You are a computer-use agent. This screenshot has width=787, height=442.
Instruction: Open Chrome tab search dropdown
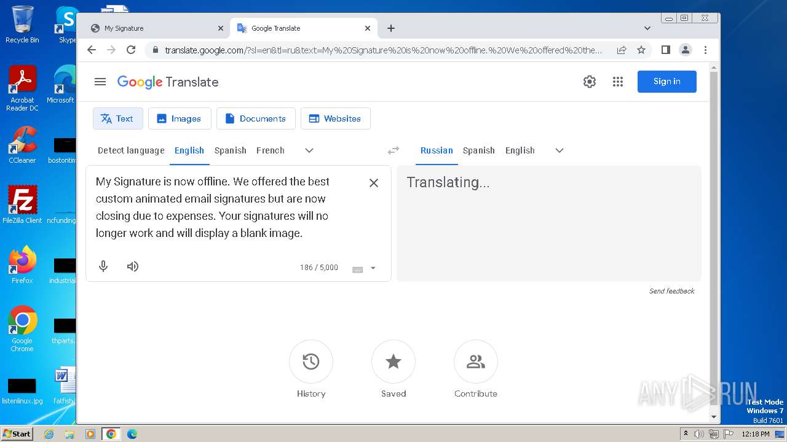(647, 28)
